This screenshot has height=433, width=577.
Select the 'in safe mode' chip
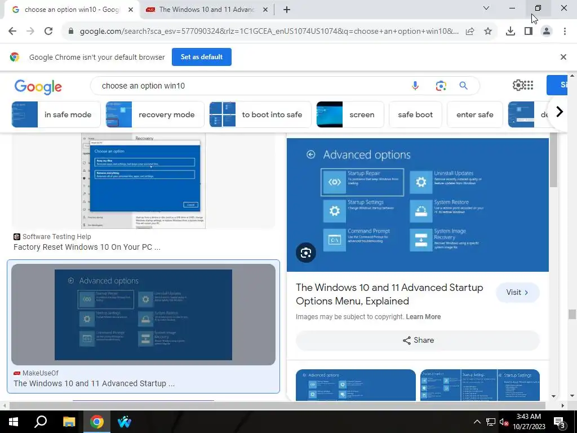coord(56,114)
